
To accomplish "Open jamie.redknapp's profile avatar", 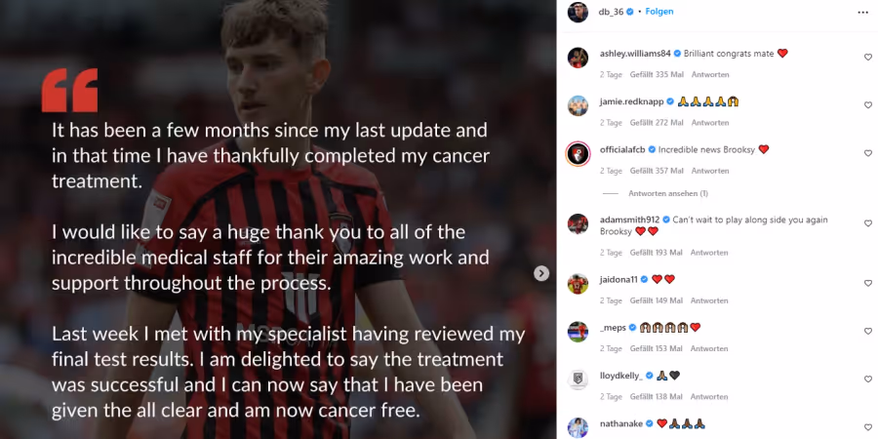I will click(x=578, y=105).
